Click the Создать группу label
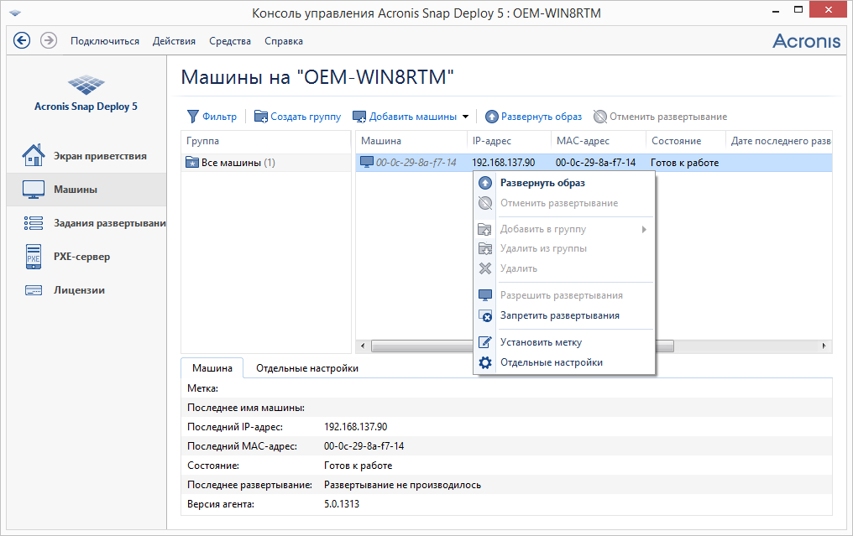Screen dimensions: 853x536 306,117
